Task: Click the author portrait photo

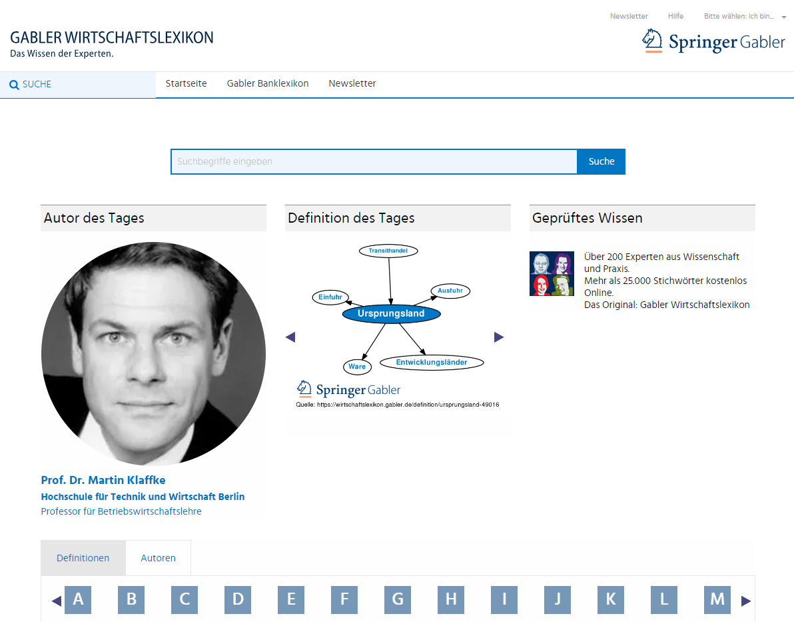Action: click(x=153, y=354)
